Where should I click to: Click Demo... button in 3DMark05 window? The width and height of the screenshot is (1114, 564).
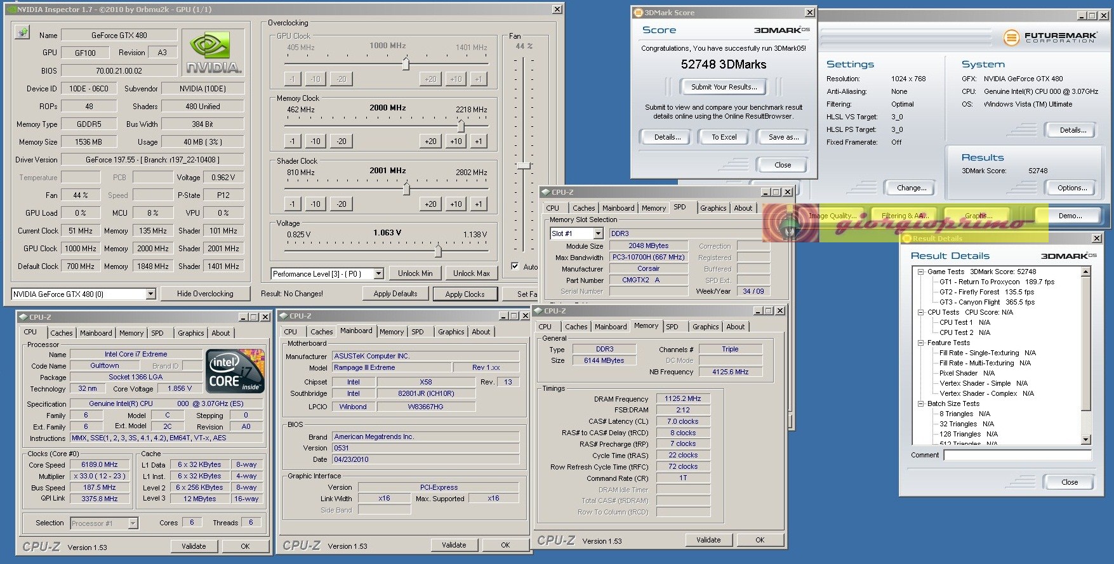point(1070,216)
